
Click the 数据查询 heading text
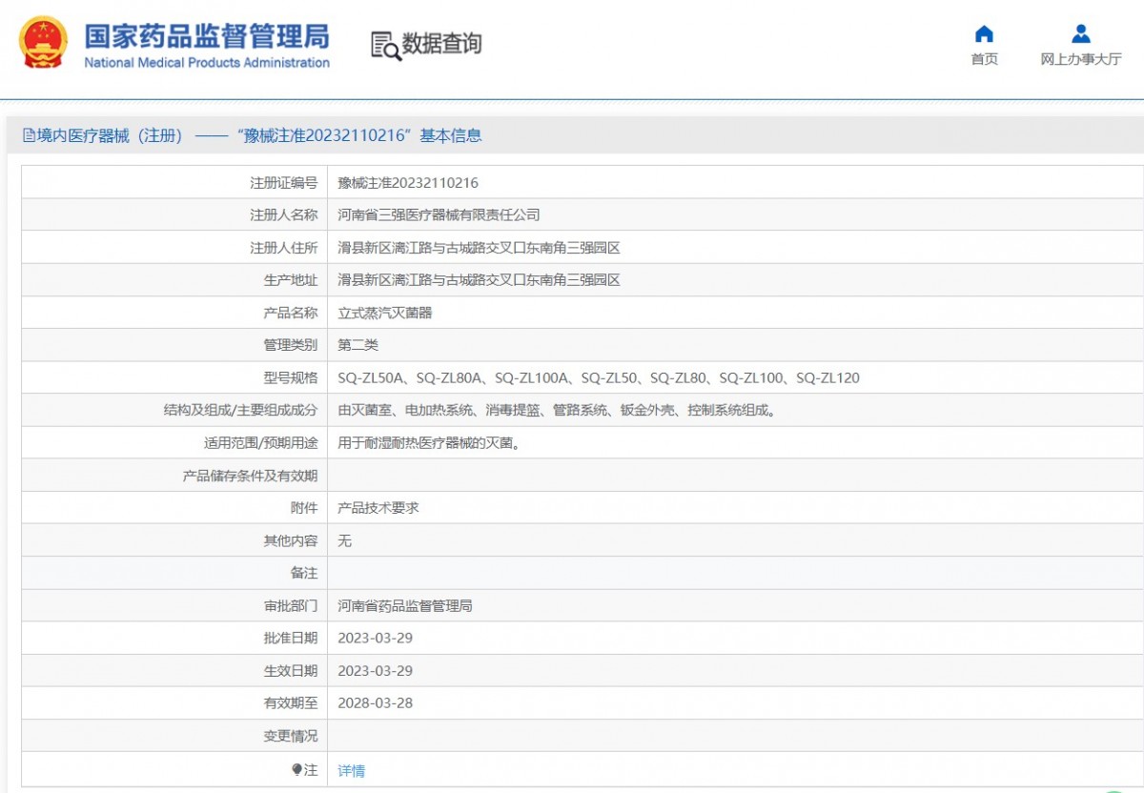(441, 44)
